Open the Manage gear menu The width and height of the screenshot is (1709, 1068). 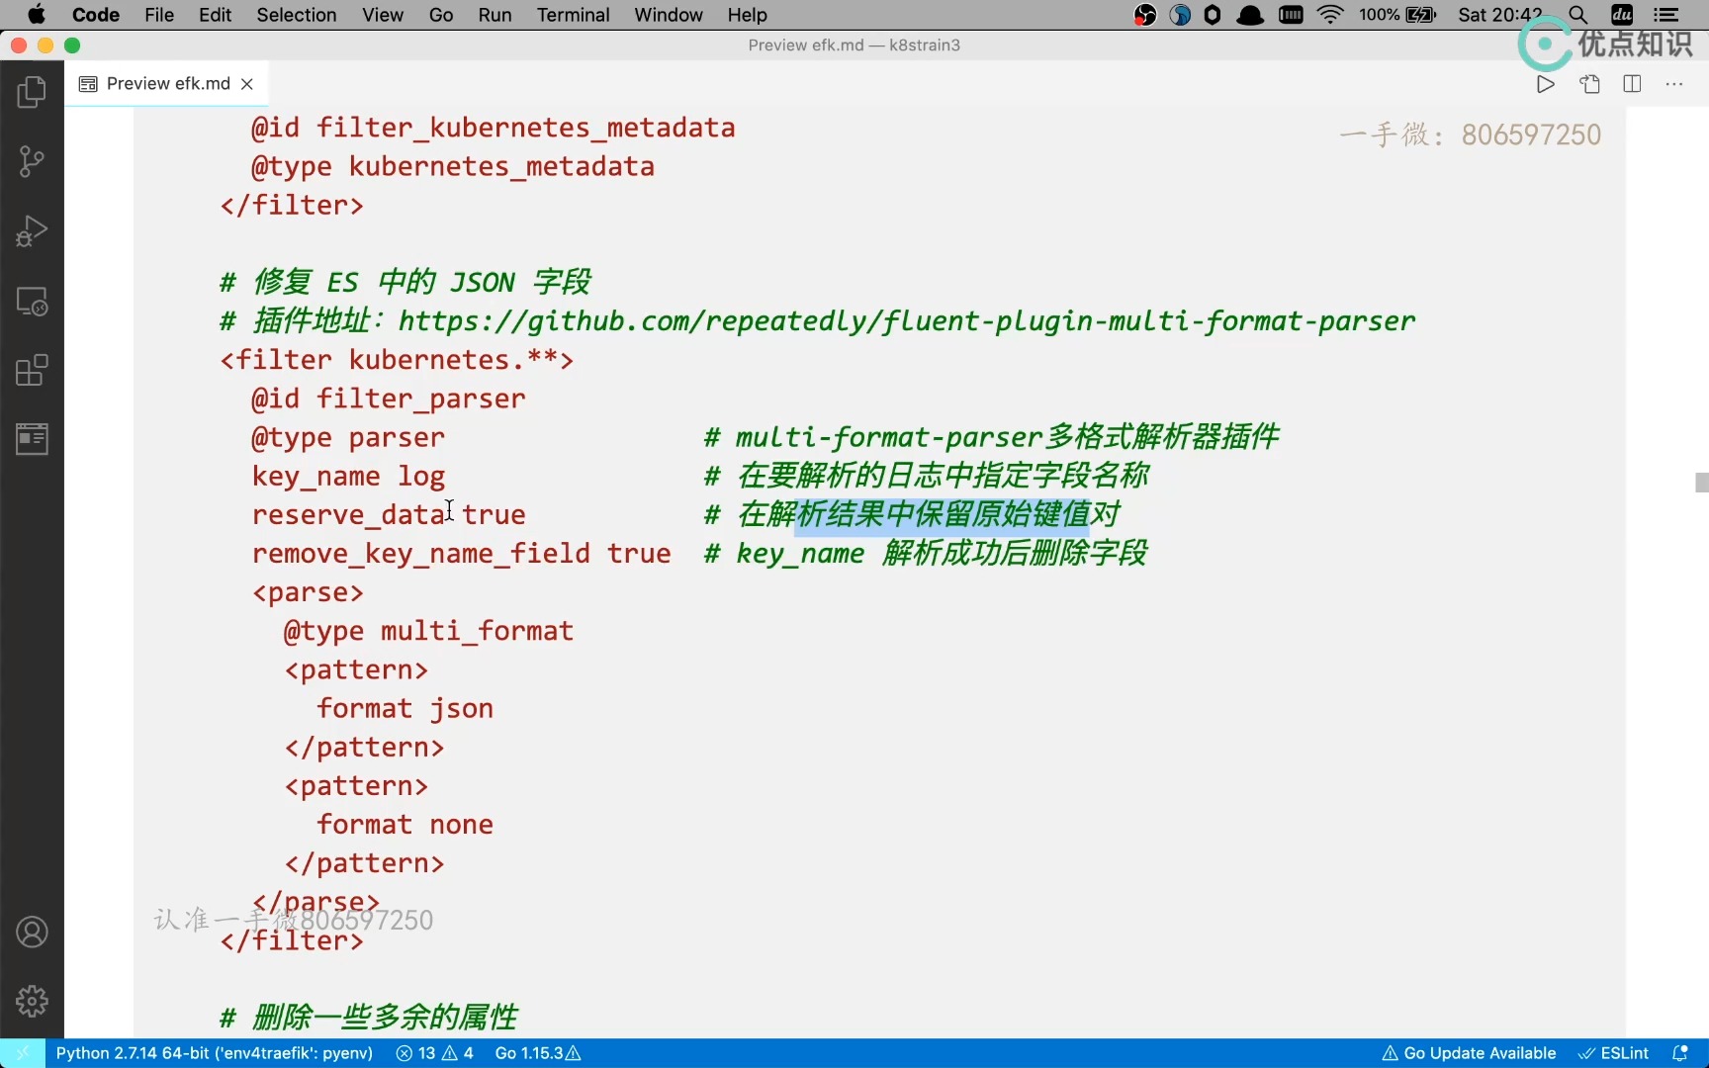32,1001
